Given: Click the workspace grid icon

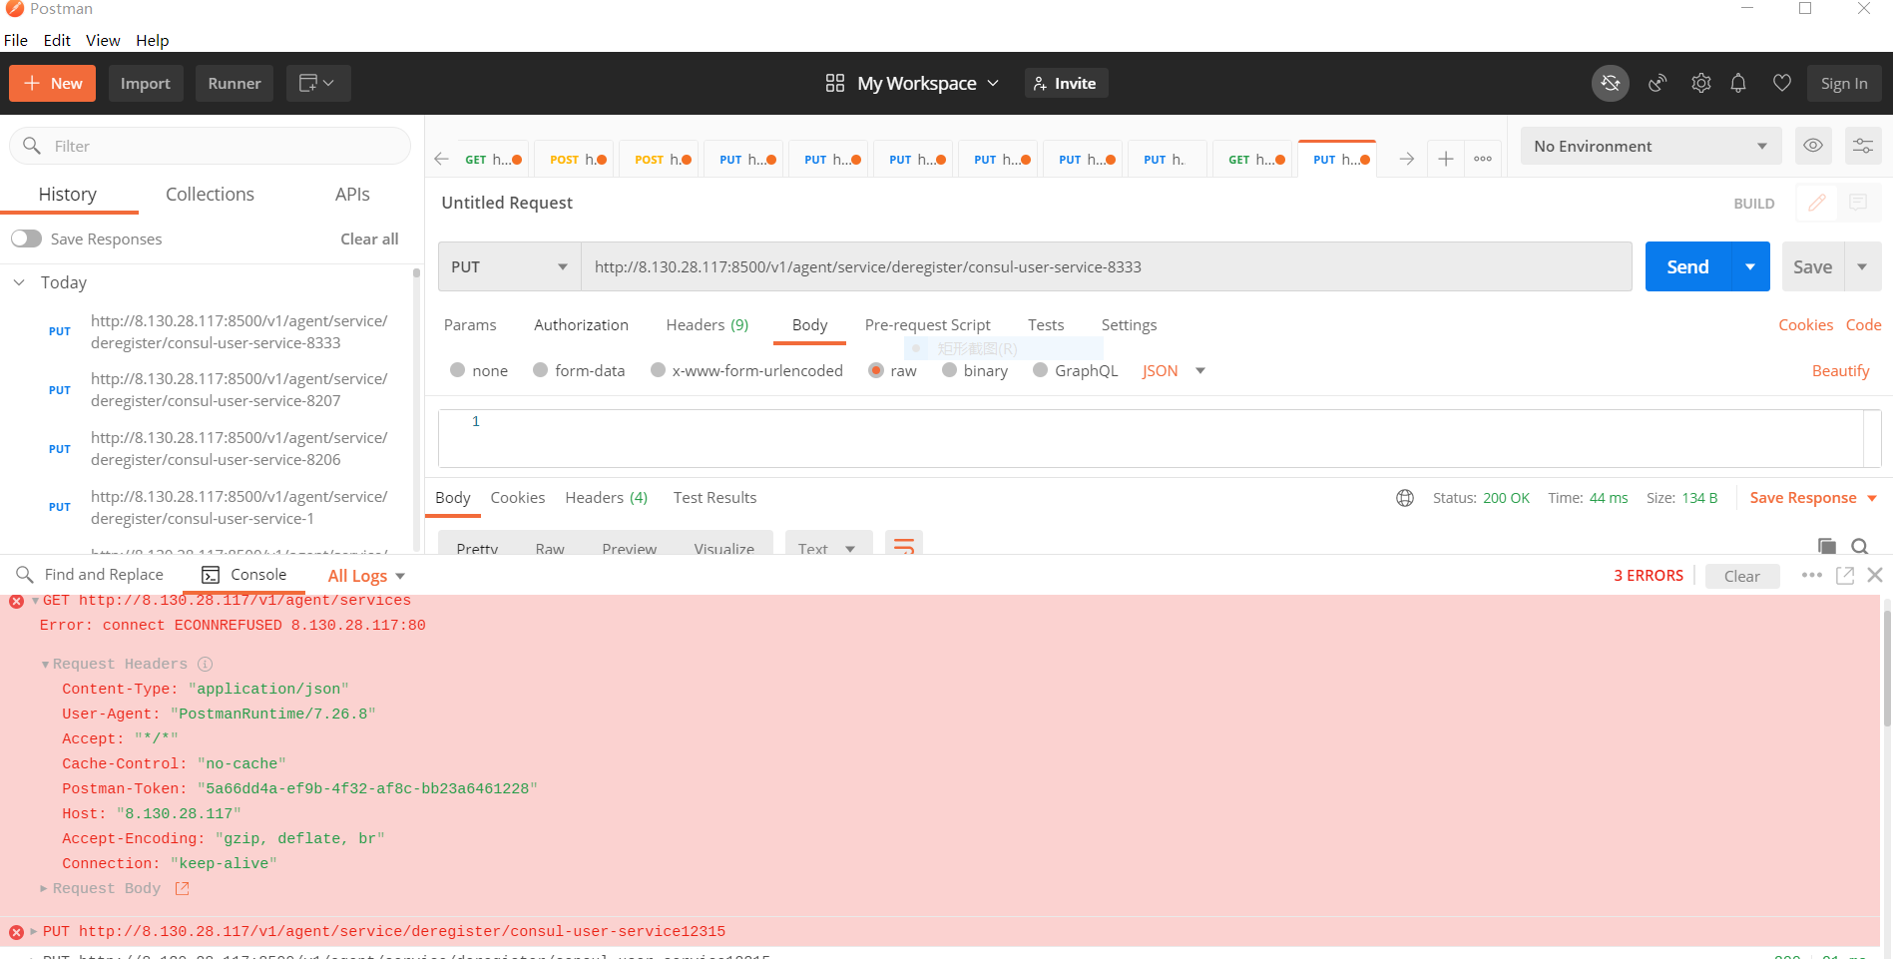Looking at the screenshot, I should (835, 84).
